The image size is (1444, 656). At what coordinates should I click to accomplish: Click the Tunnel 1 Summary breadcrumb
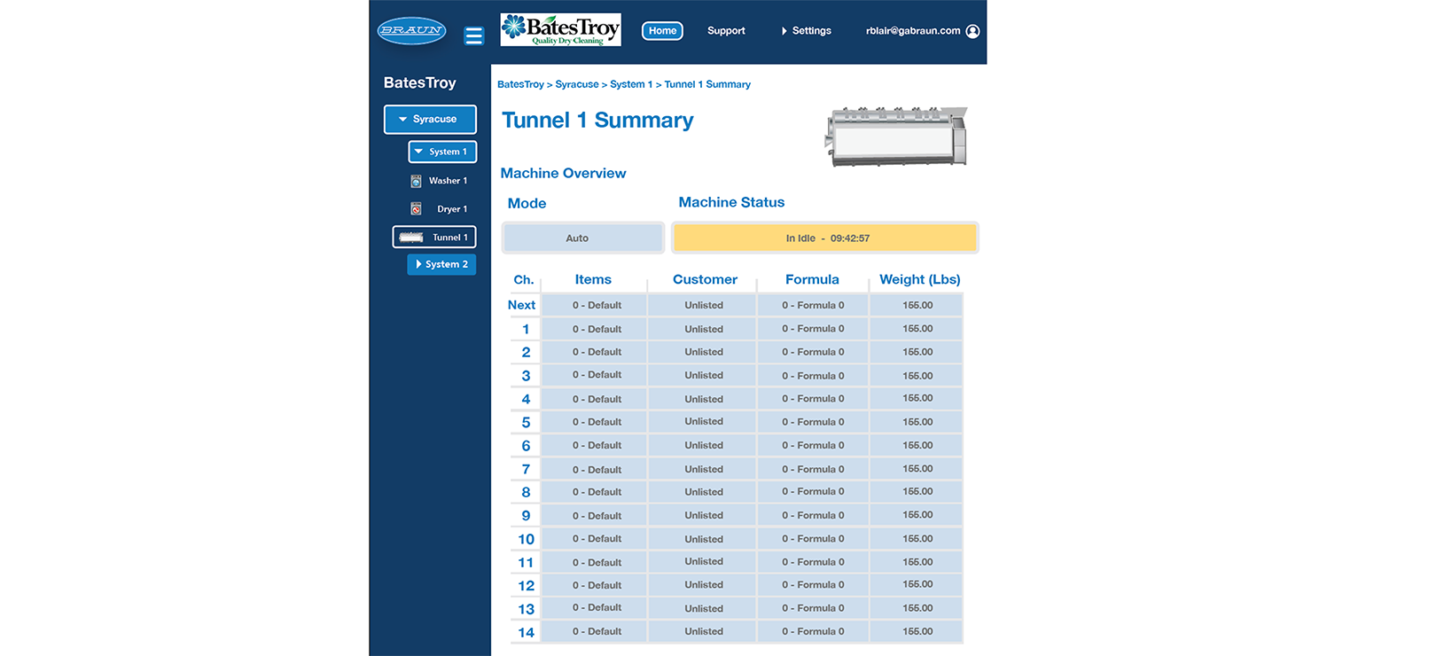[x=707, y=84]
